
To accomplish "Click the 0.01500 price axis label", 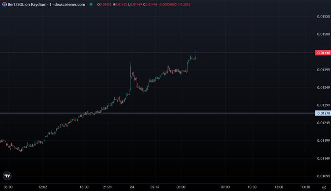I will point(323,34).
